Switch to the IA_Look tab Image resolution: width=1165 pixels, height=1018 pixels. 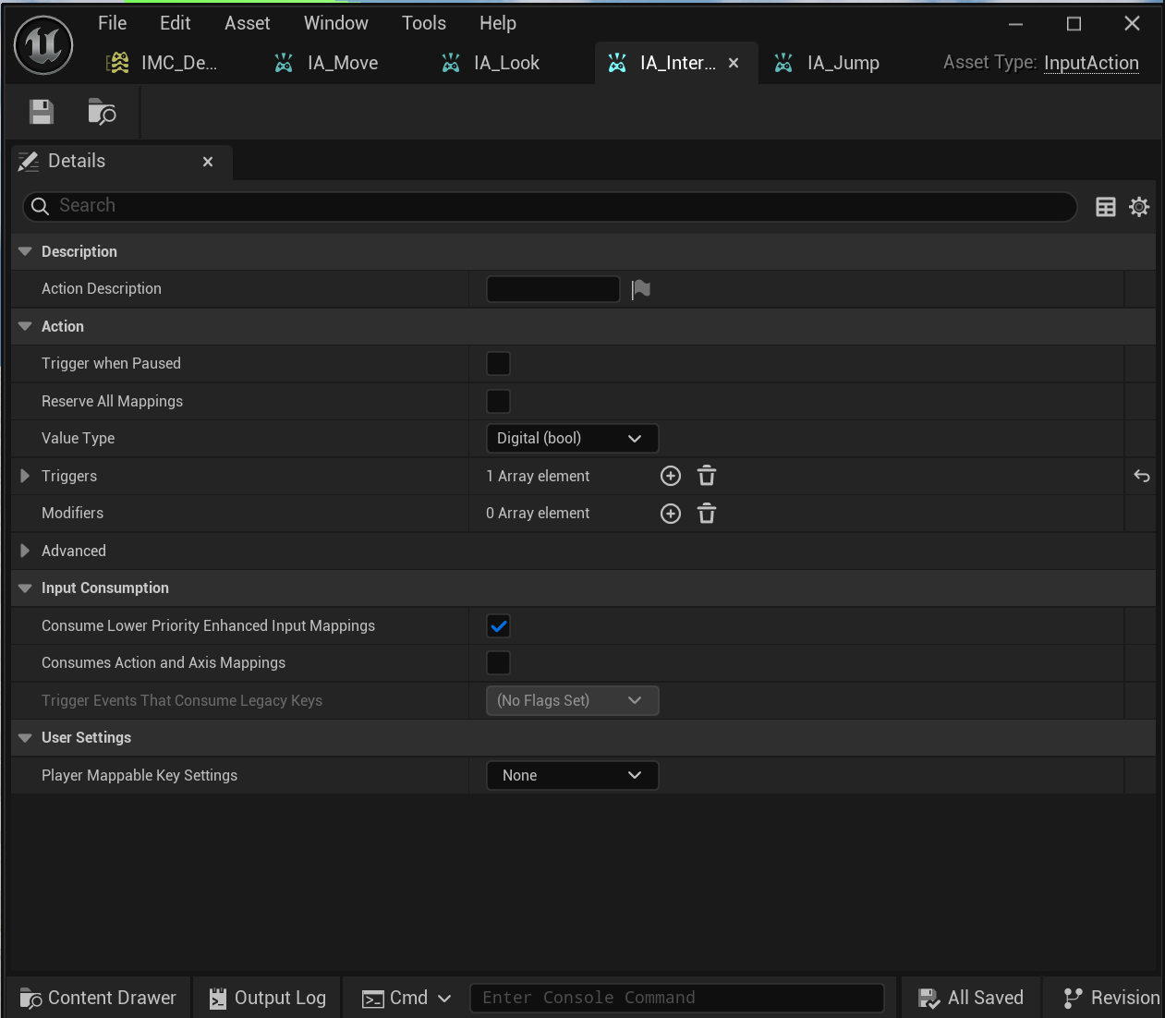[x=491, y=63]
